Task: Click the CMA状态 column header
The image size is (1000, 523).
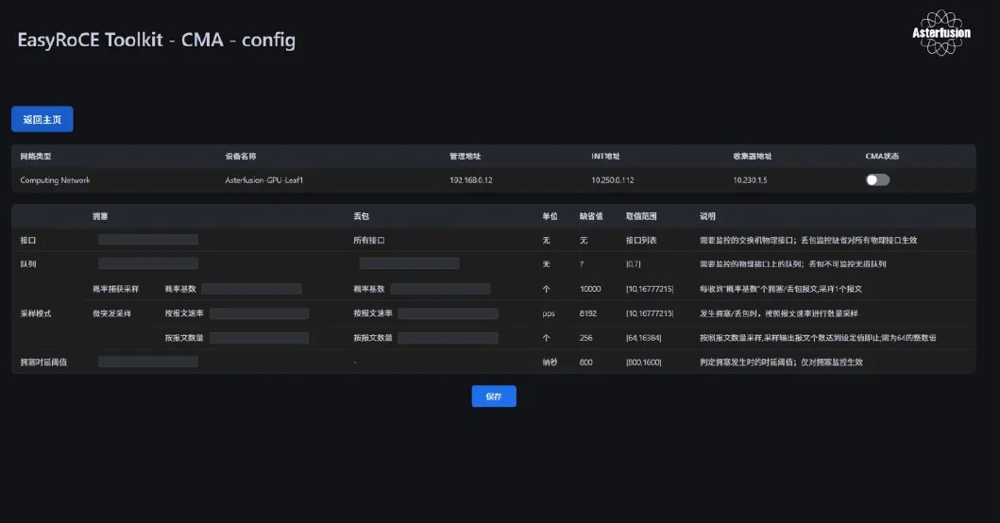Action: point(882,157)
